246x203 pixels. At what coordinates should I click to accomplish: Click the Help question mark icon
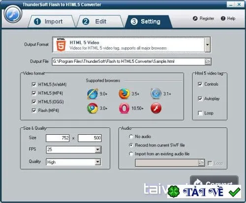coord(223,18)
